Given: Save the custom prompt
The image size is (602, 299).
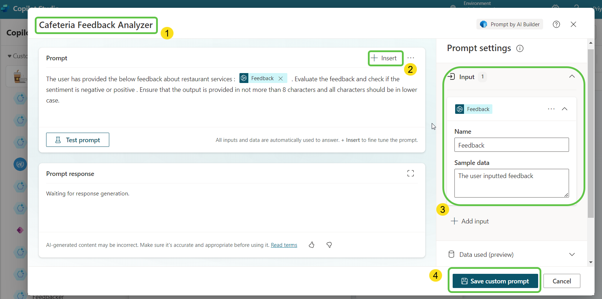Looking at the screenshot, I should tap(495, 281).
